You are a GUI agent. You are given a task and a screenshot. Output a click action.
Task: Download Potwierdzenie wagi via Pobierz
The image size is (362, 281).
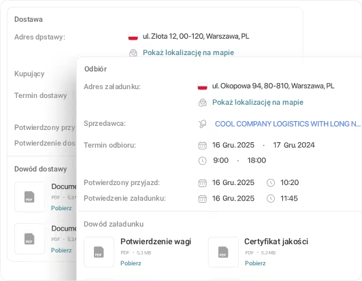(x=131, y=263)
